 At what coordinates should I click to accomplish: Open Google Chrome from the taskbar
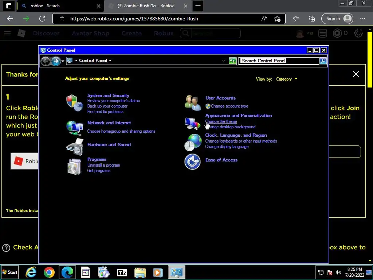49,272
